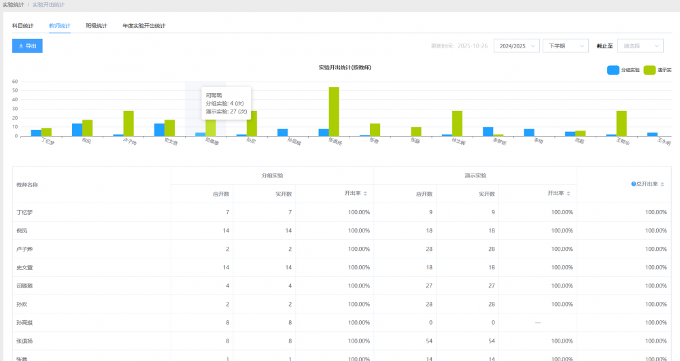Click the 导出 export button
This screenshot has width=680, height=361.
click(27, 46)
